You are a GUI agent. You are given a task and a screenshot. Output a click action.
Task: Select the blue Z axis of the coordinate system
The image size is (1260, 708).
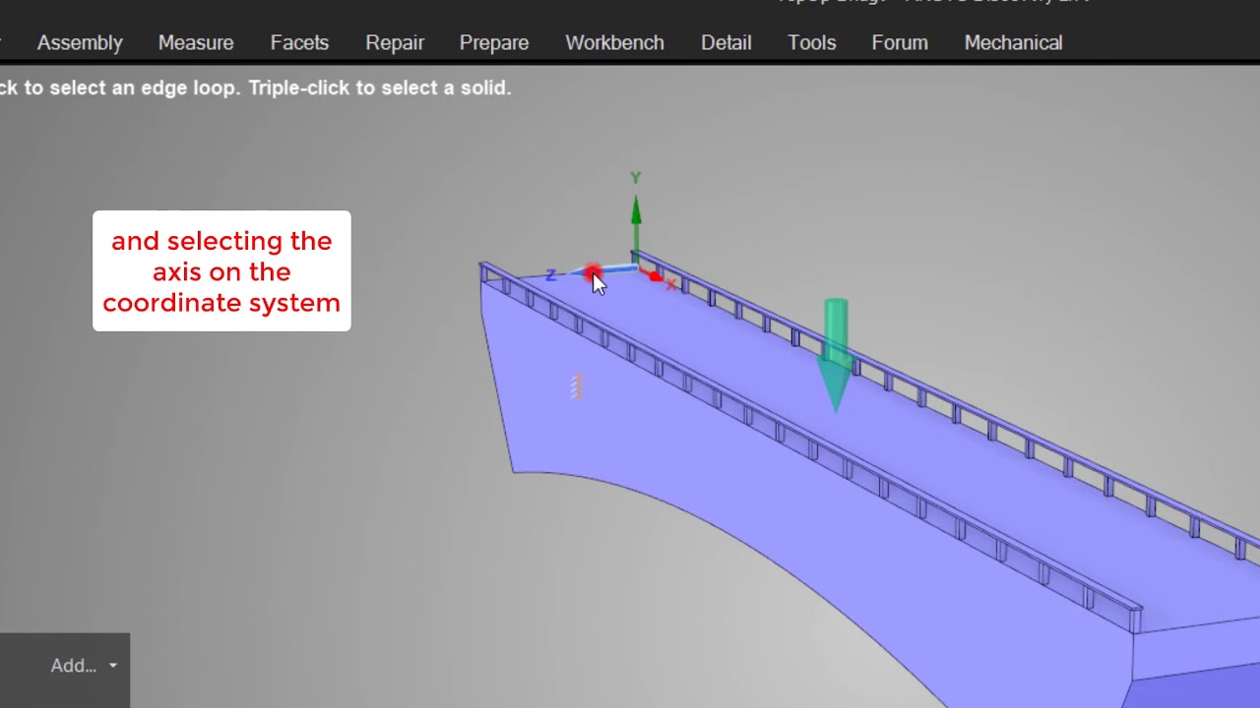(x=606, y=269)
